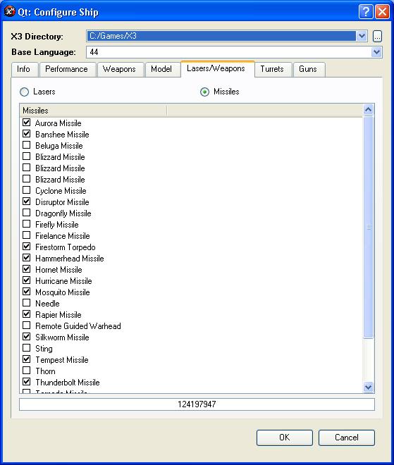Uncheck the Tempest Missile checkbox
The image size is (394, 465).
(26, 359)
